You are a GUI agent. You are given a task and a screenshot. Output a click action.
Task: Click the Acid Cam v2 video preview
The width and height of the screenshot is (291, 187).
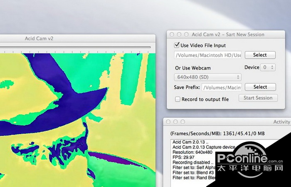click(x=78, y=120)
